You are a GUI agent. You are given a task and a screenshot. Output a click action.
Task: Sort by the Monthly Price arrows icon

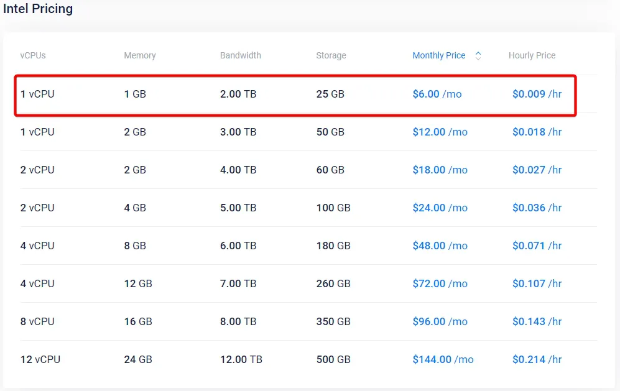(478, 56)
